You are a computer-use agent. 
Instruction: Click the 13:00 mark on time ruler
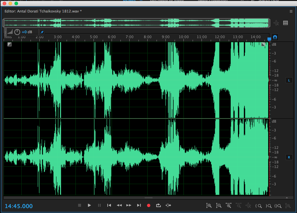point(238,37)
